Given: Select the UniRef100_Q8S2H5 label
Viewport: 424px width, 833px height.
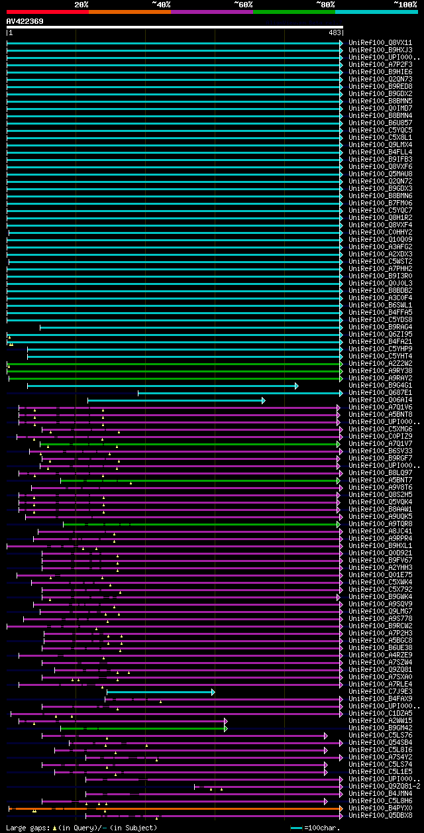Looking at the screenshot, I should pos(380,494).
